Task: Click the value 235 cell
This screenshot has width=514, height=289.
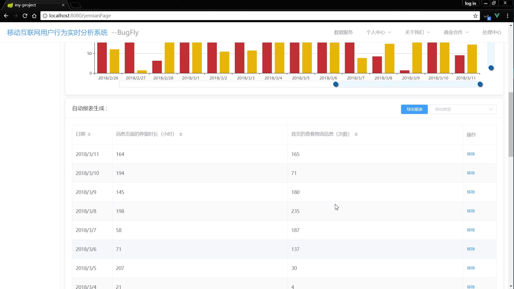Action: (375, 211)
